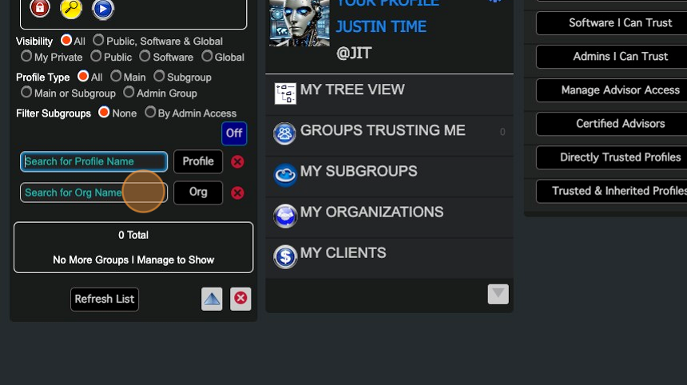The height and width of the screenshot is (385, 687).
Task: Click the red X beside Refresh List
Action: pos(240,299)
